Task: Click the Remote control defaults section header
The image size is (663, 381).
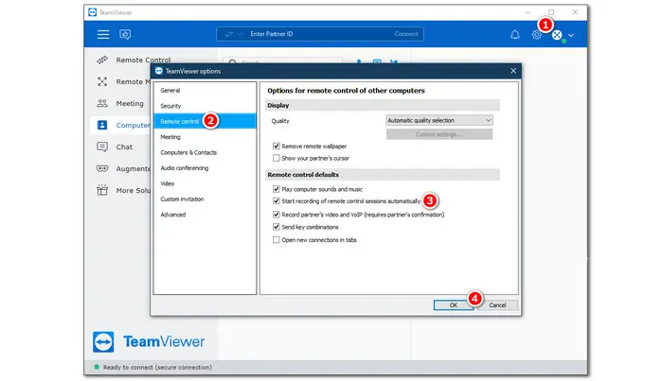Action: tap(383, 174)
